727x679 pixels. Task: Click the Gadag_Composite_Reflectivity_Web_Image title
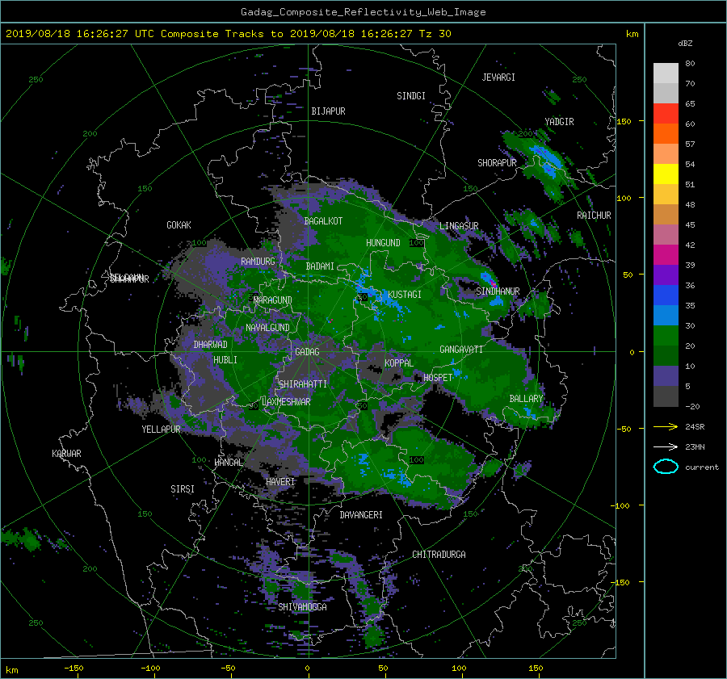363,12
